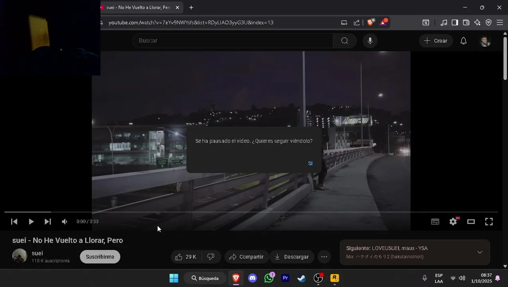
Task: Open the Brave Wallet icon
Action: pyautogui.click(x=466, y=22)
